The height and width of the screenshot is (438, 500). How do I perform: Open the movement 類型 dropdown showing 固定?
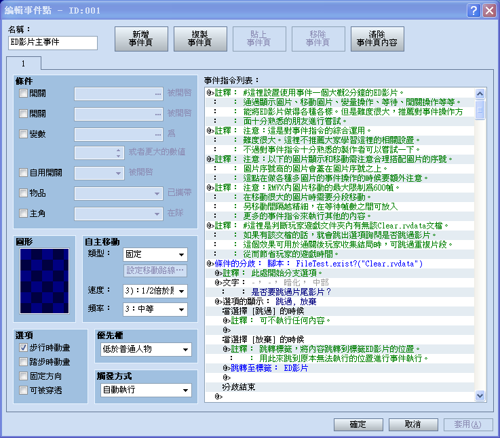155,254
